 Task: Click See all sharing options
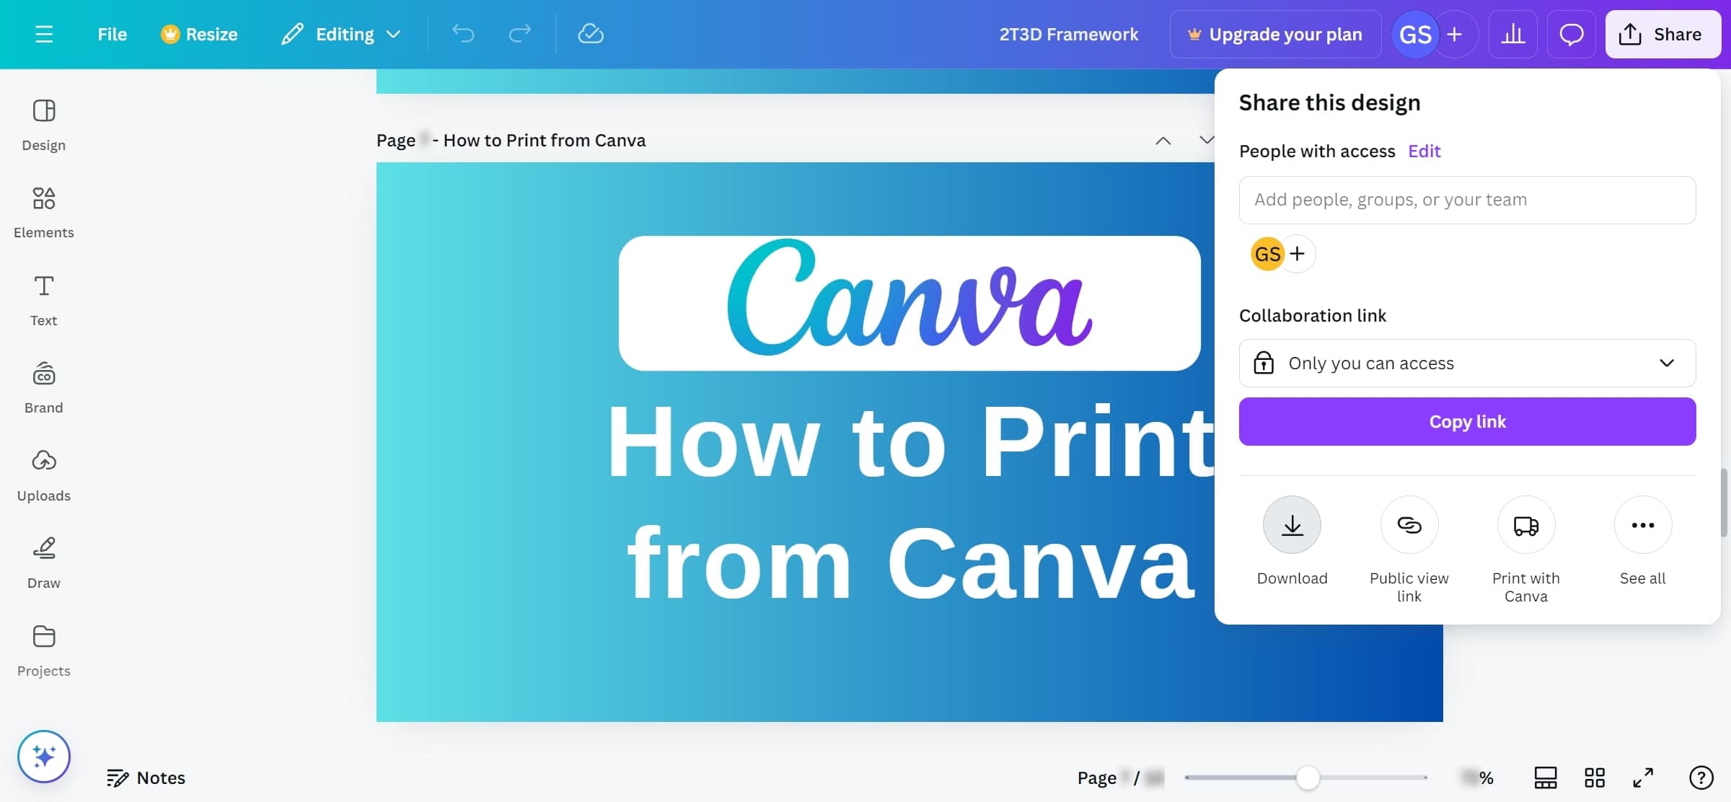click(1642, 525)
